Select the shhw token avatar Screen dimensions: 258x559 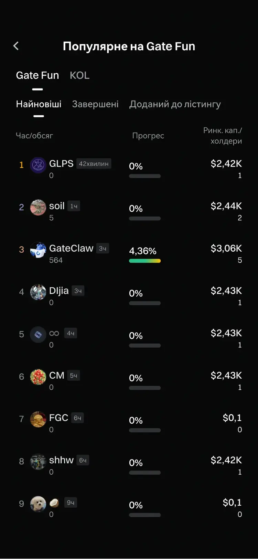click(38, 462)
